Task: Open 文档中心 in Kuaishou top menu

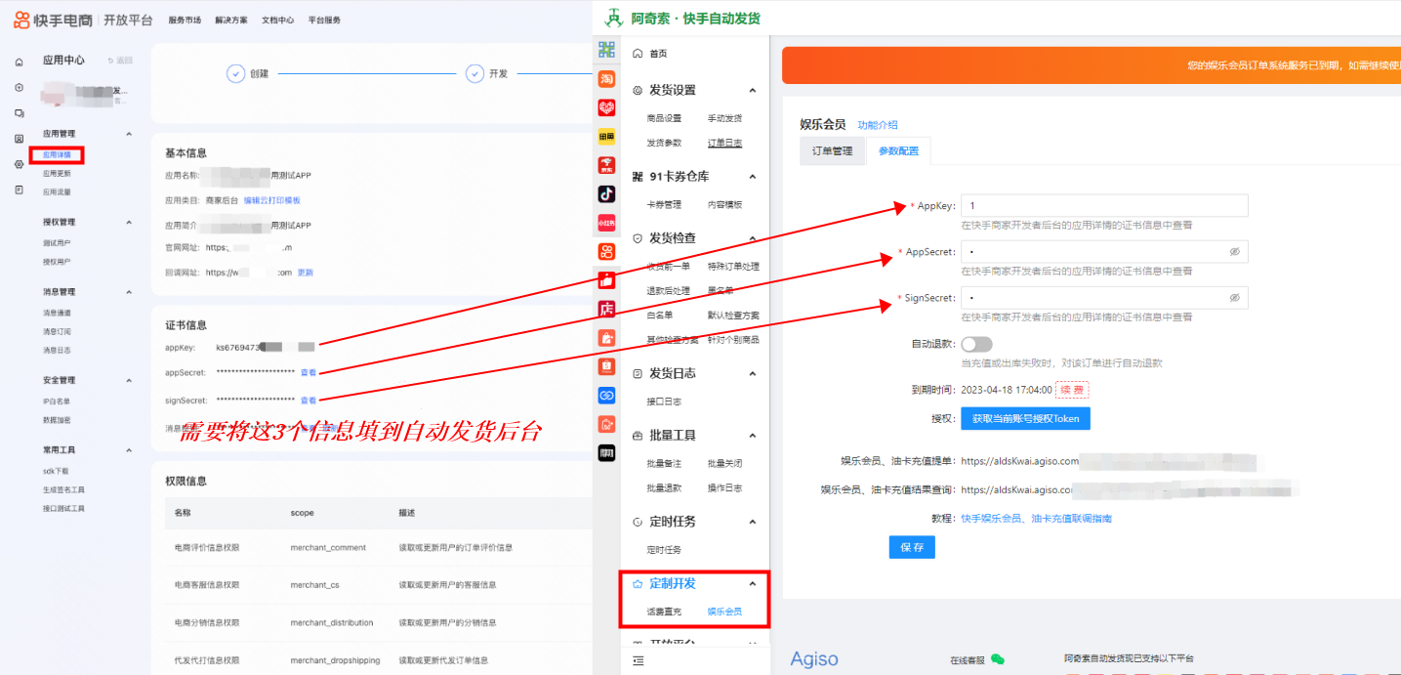Action: click(x=277, y=20)
